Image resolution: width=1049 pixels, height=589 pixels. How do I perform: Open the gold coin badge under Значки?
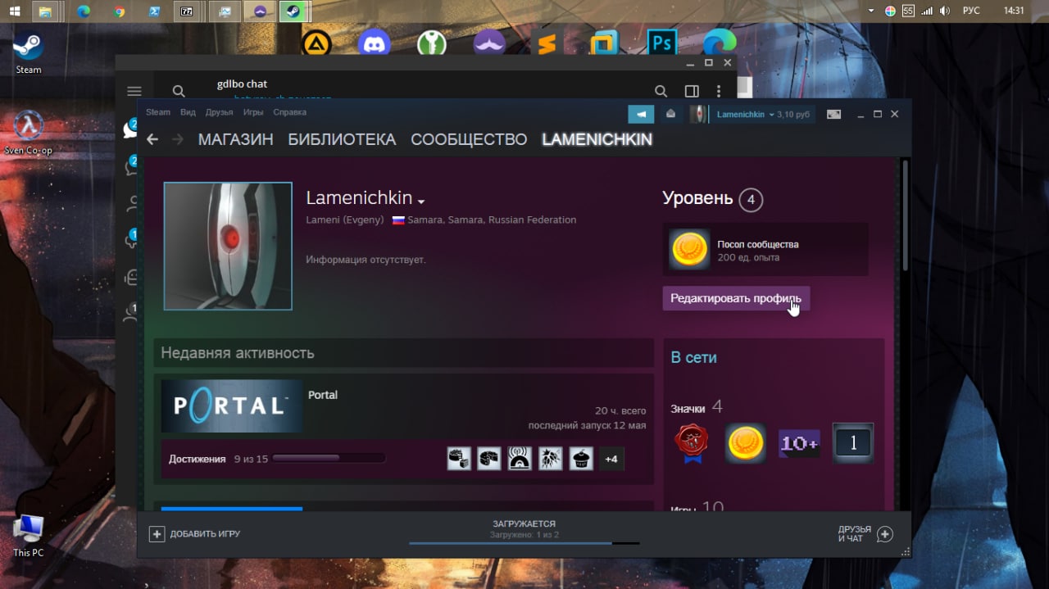745,443
